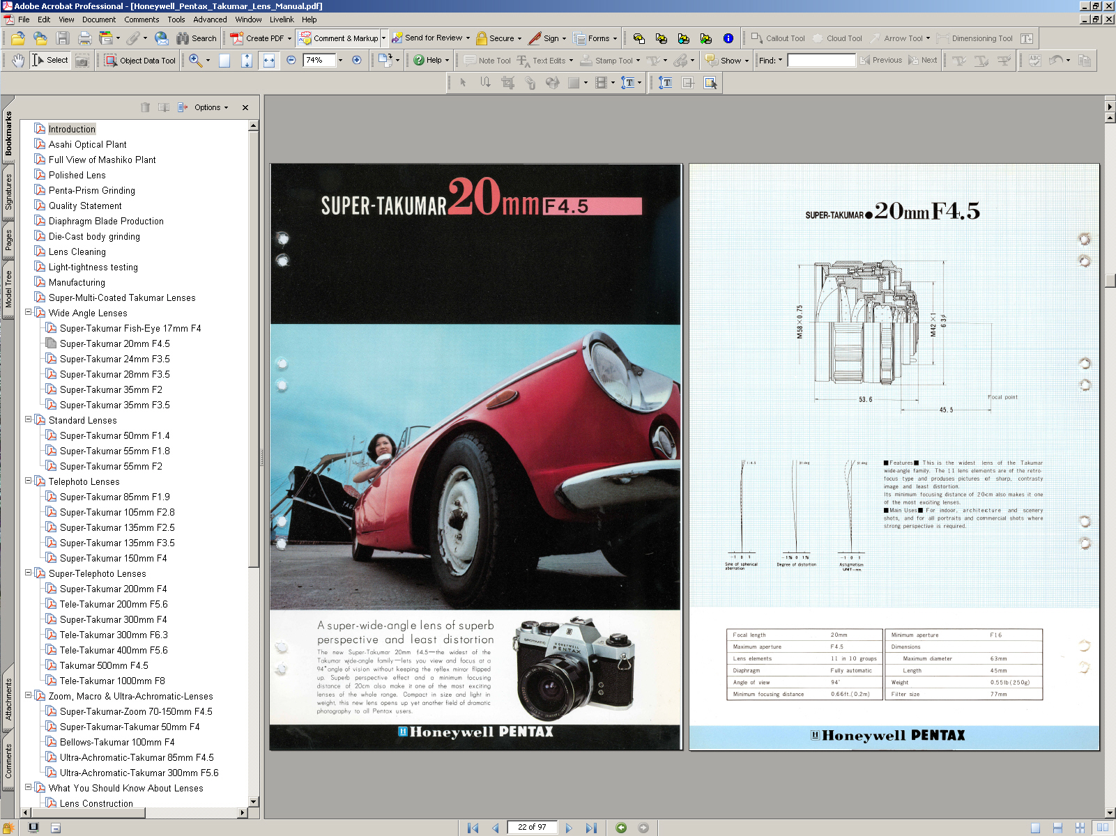The height and width of the screenshot is (836, 1116).
Task: Go to the previous page arrow
Action: [496, 828]
